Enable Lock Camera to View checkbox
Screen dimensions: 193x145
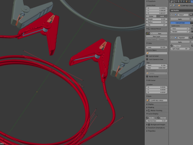[147, 59]
